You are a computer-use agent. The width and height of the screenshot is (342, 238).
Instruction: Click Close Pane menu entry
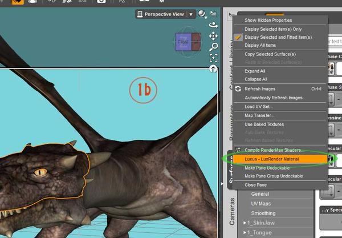[x=255, y=185]
